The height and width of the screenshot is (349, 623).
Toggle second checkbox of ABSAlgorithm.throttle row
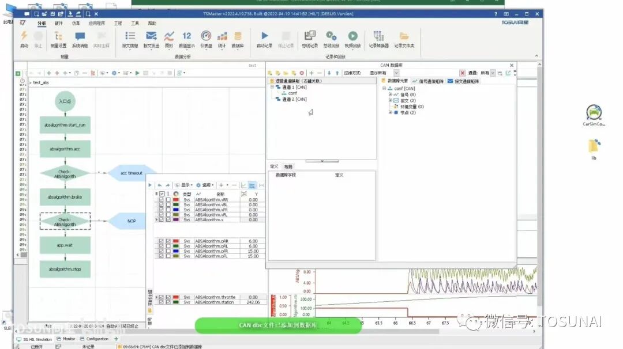tap(168, 297)
